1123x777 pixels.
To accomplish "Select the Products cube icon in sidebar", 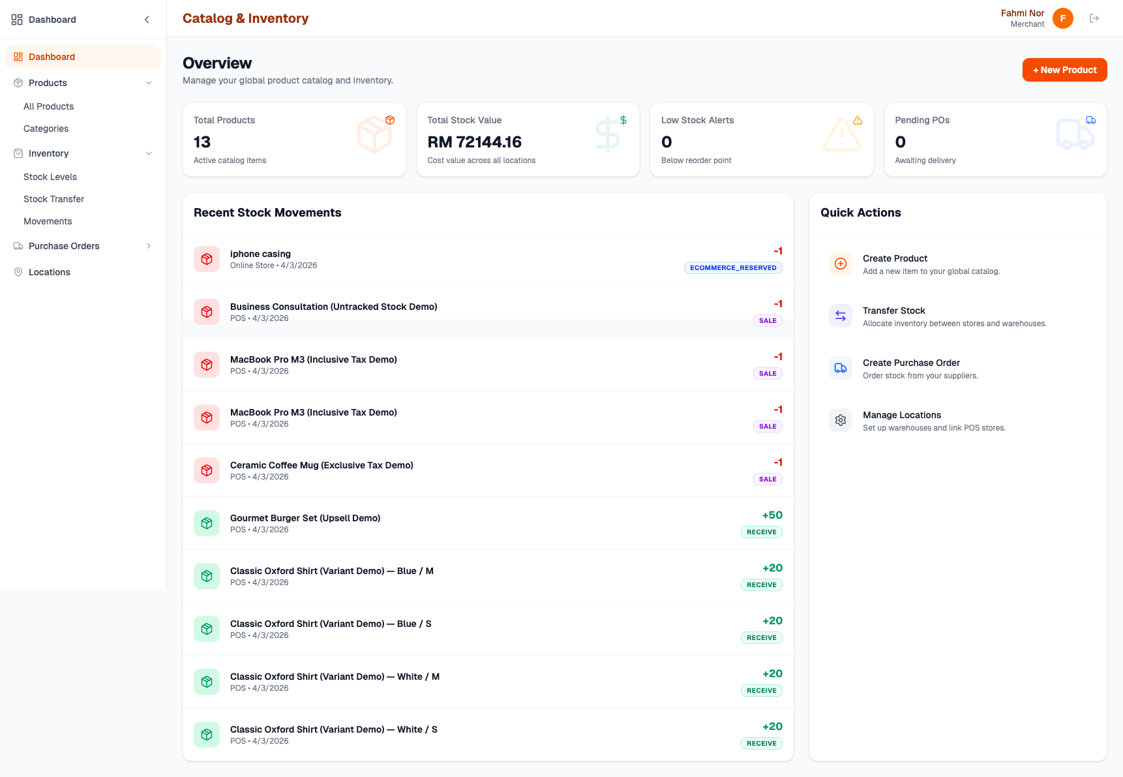I will (x=18, y=83).
